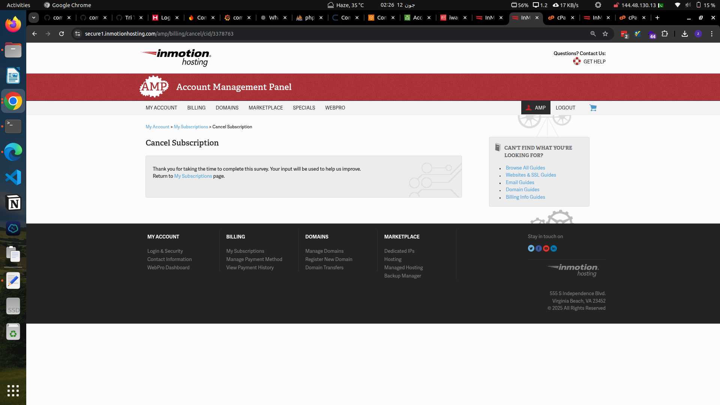Open Chrome downloads icon
720x405 pixels.
[685, 34]
